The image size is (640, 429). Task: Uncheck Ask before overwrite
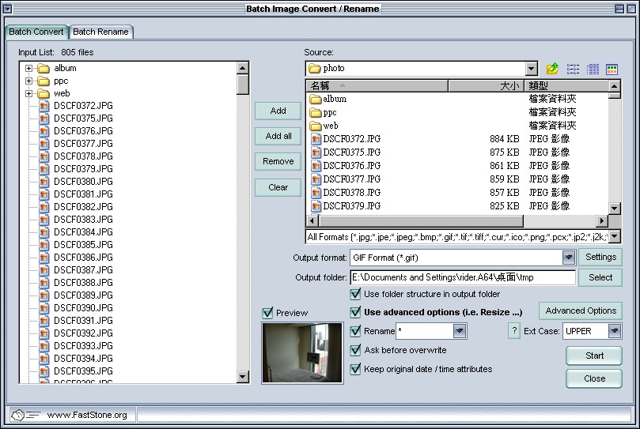tap(356, 350)
